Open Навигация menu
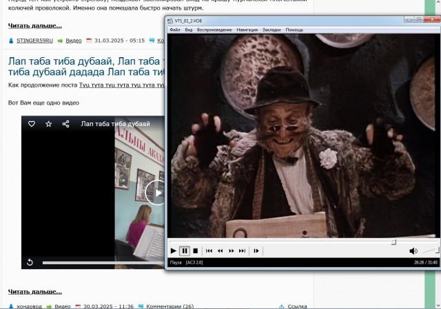Image resolution: width=441 pixels, height=309 pixels. [x=247, y=30]
